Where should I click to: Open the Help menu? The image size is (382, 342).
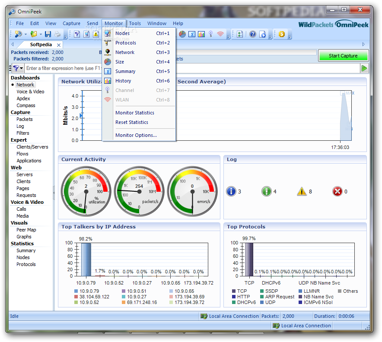coord(178,23)
